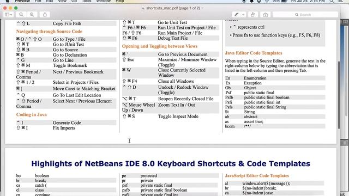Click 'protected' template text

149,176
